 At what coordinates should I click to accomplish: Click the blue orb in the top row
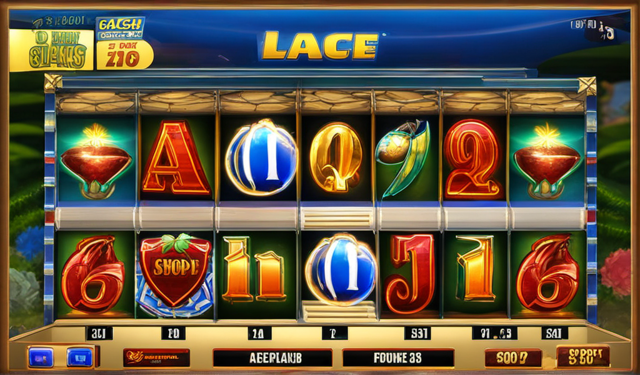[261, 158]
